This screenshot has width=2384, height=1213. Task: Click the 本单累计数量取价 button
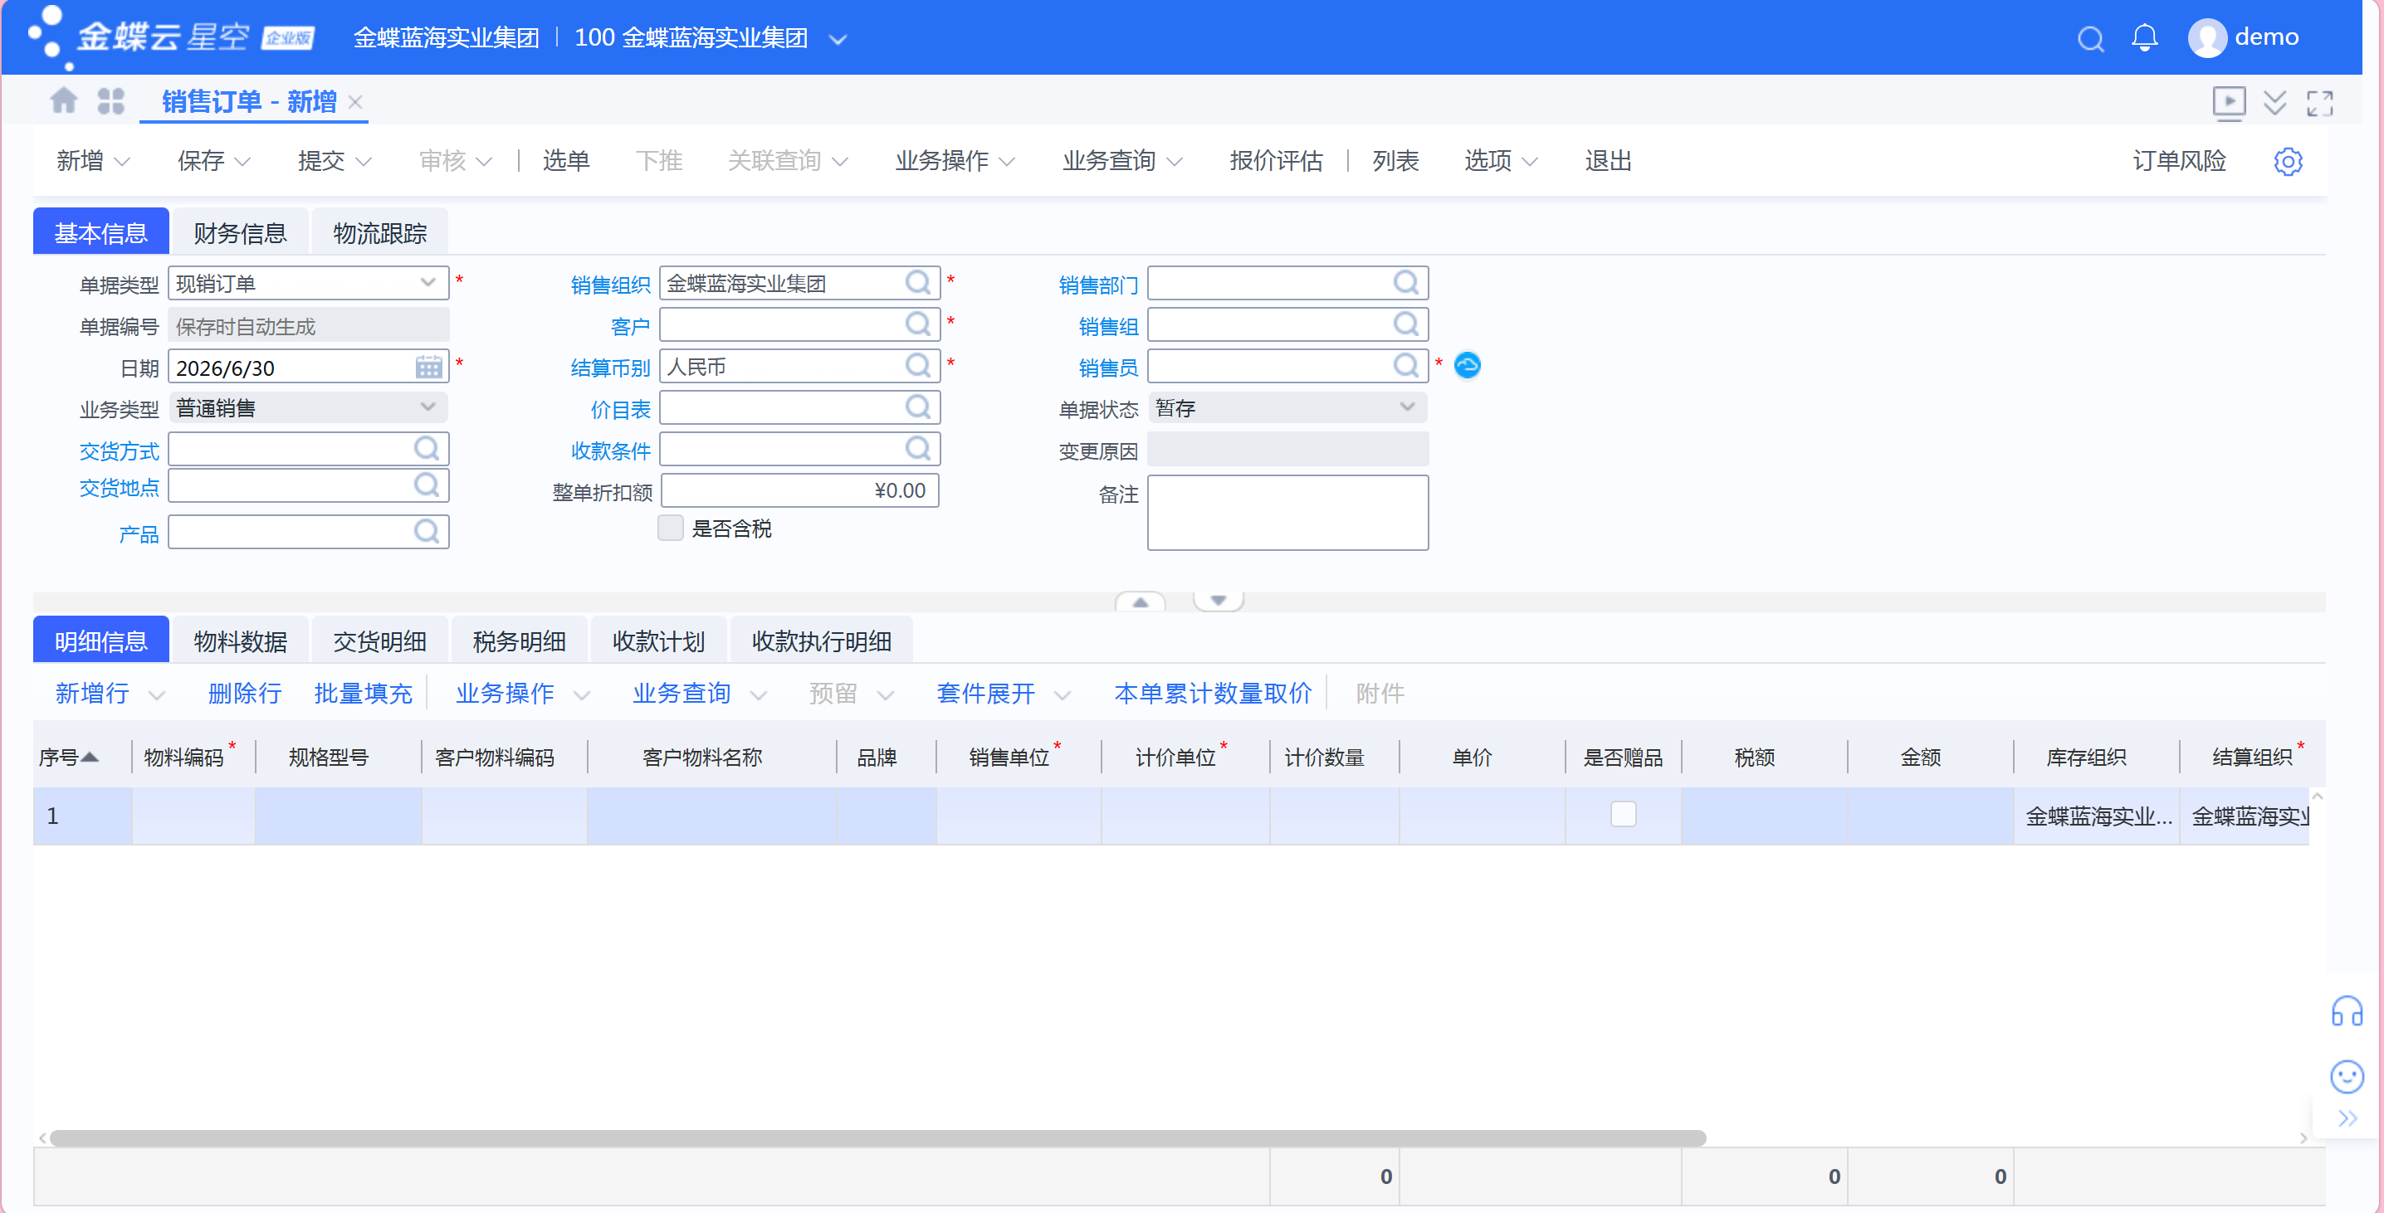click(x=1213, y=693)
